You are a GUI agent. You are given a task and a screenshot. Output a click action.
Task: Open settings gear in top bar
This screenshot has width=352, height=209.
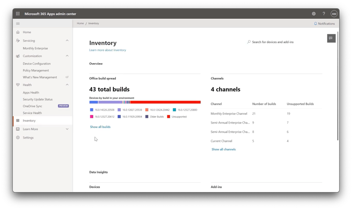point(314,14)
